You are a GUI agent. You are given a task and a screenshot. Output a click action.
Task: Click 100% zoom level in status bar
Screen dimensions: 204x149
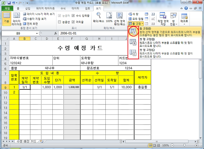[165, 145]
